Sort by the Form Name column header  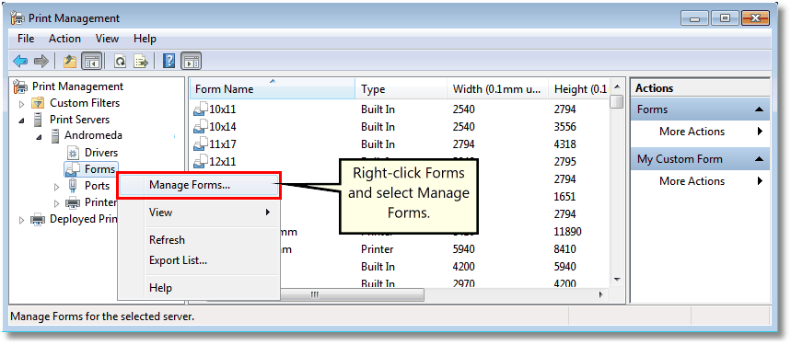[x=273, y=88]
